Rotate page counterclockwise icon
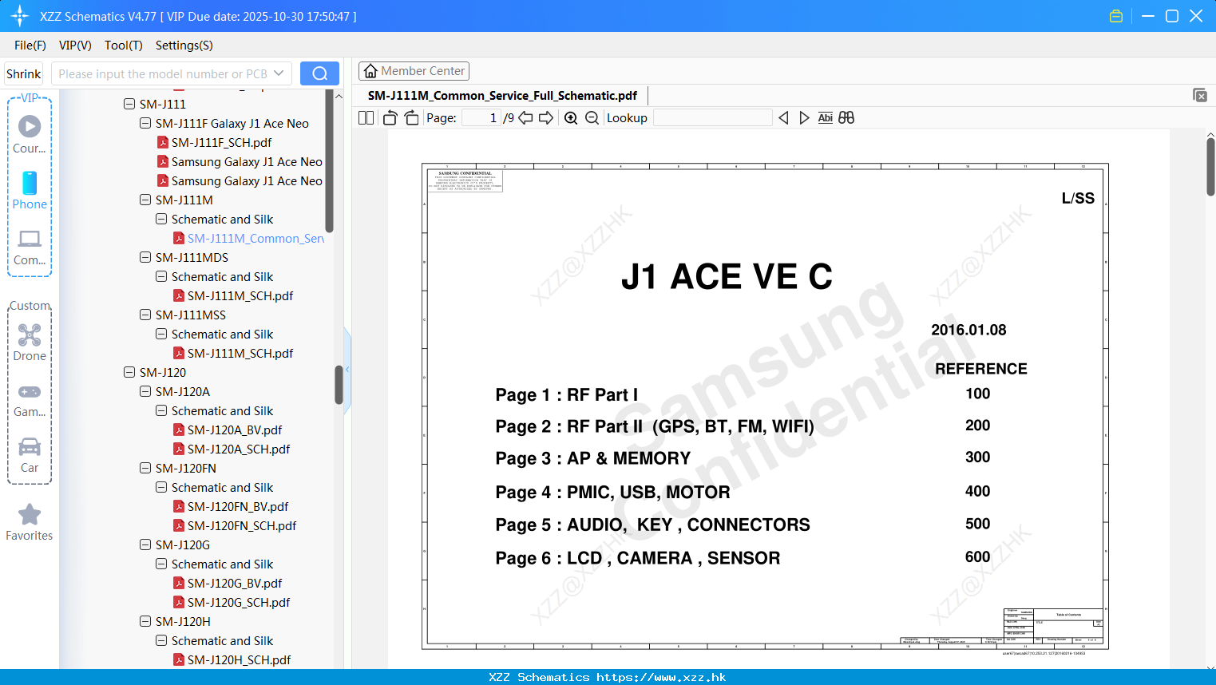 coord(390,117)
